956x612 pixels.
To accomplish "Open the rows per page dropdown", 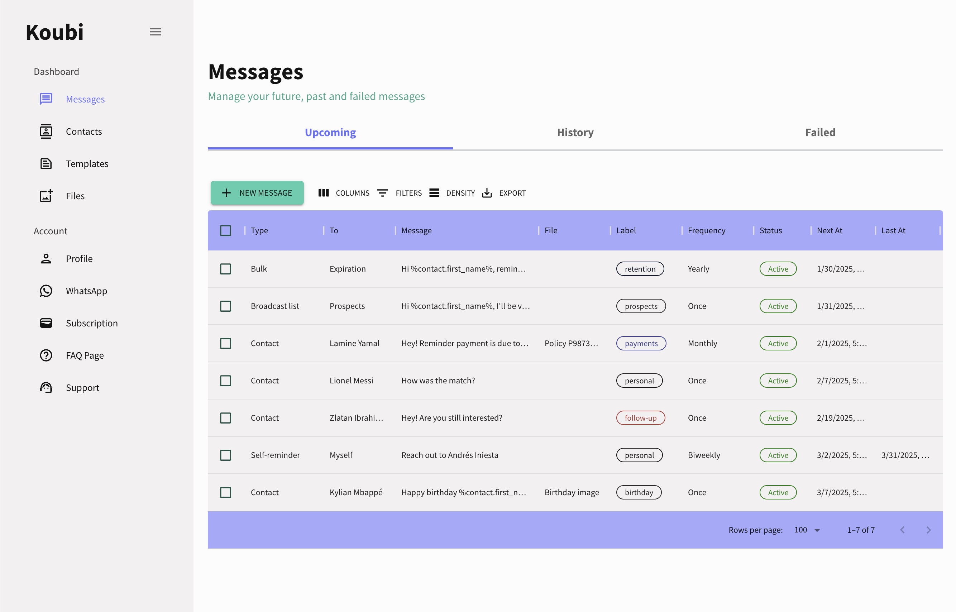I will [807, 530].
